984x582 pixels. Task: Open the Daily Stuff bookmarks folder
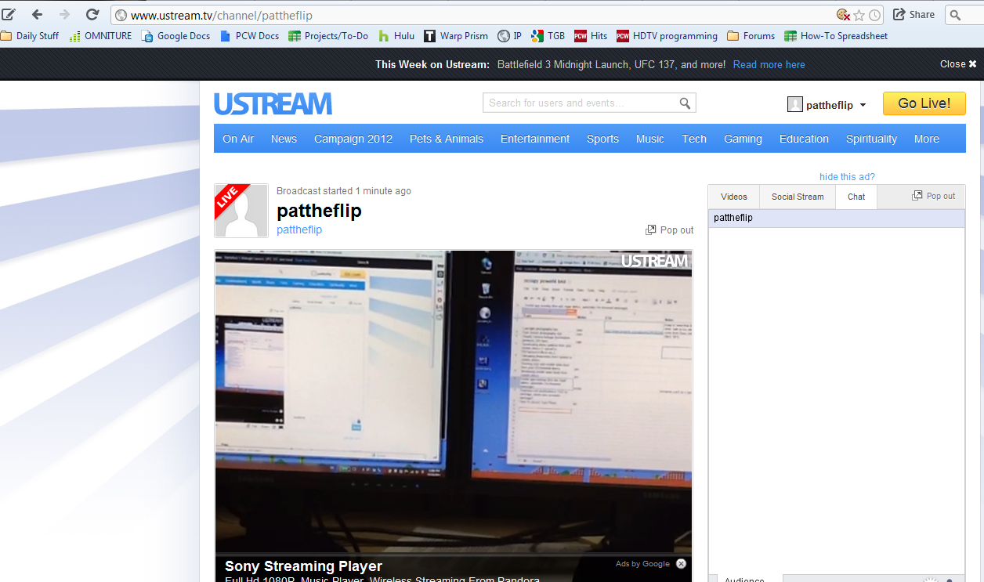tap(30, 36)
